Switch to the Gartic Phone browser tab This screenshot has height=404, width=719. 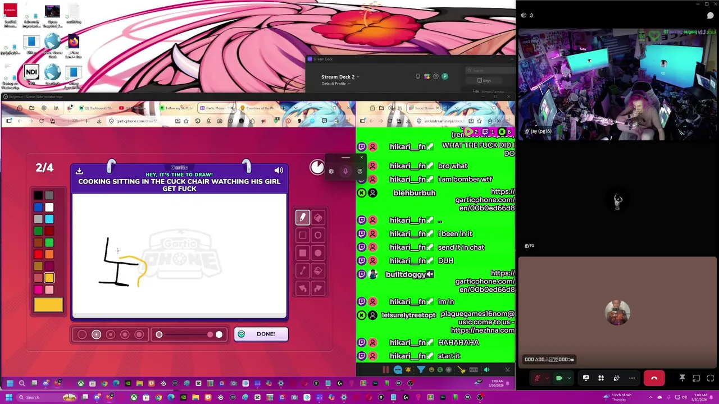216,108
